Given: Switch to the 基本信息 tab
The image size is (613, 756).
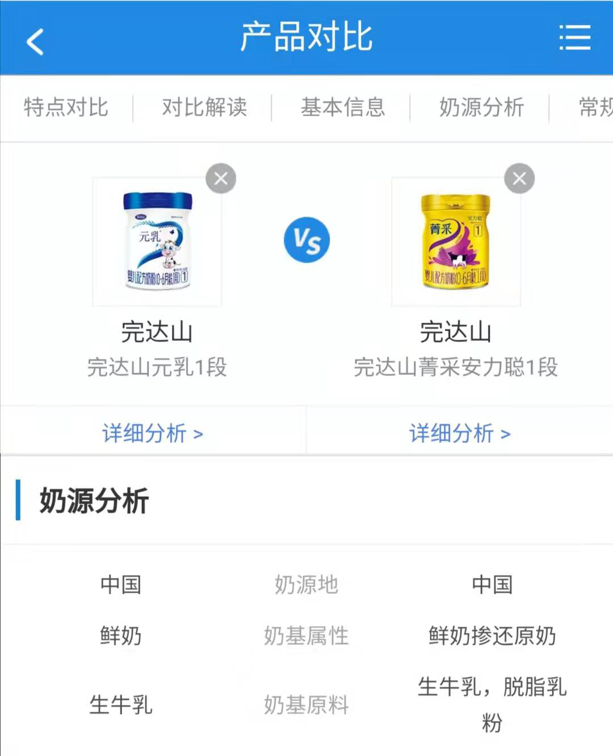Looking at the screenshot, I should tap(343, 107).
